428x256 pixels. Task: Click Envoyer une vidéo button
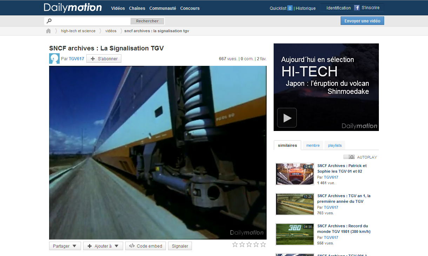click(362, 21)
